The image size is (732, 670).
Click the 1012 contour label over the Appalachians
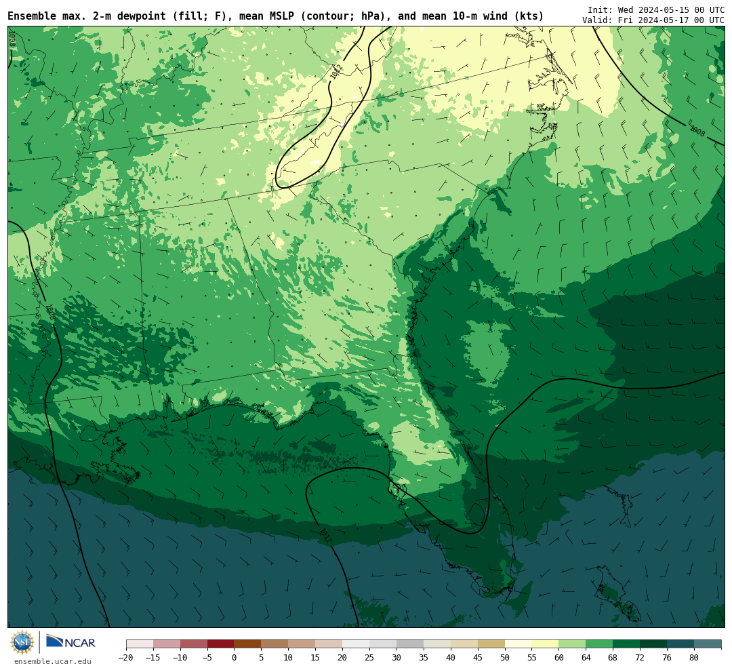[336, 71]
